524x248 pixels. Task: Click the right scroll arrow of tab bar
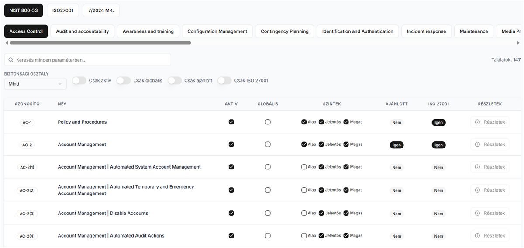click(x=518, y=43)
